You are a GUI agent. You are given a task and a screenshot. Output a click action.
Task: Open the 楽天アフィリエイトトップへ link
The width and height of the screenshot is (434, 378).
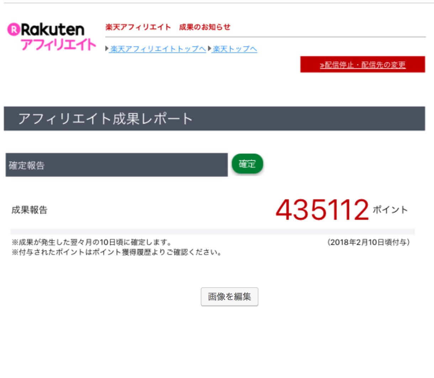pyautogui.click(x=158, y=49)
